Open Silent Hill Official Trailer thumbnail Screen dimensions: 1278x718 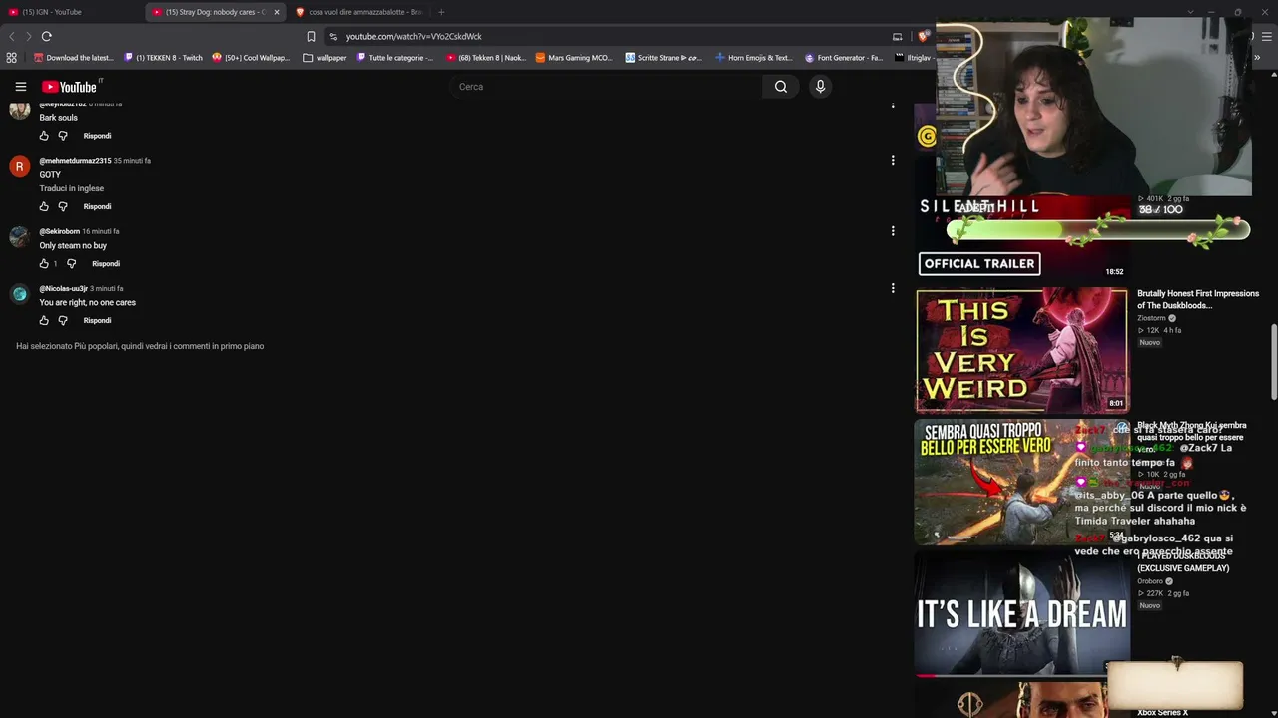1022,237
